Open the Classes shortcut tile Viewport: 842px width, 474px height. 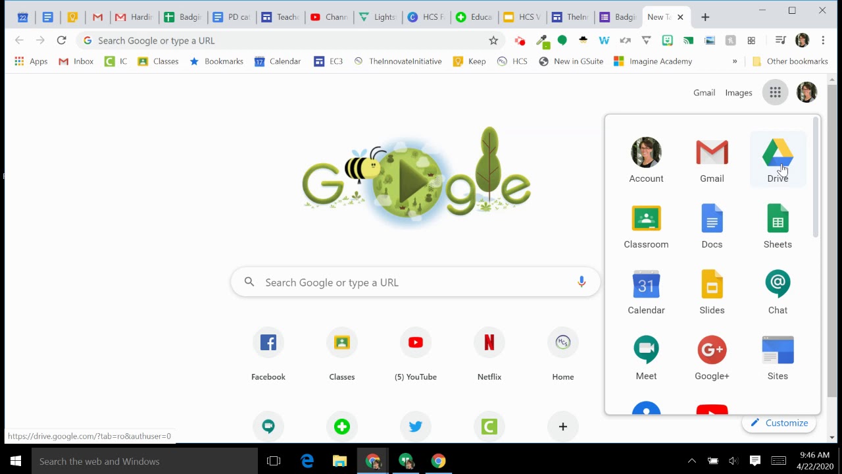(342, 355)
